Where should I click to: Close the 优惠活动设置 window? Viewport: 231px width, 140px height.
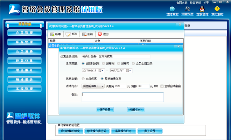pyautogui.click(x=180, y=24)
